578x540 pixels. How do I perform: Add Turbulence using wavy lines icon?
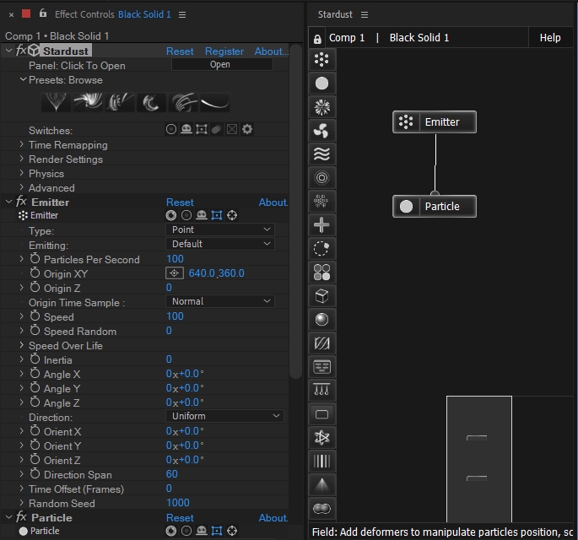click(321, 154)
